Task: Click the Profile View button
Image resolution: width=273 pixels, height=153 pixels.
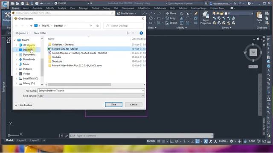Action: (x=127, y=13)
